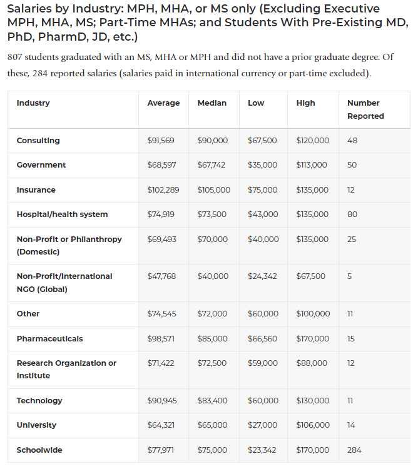Click the Schoolwide row label
The image size is (418, 469).
coord(39,450)
